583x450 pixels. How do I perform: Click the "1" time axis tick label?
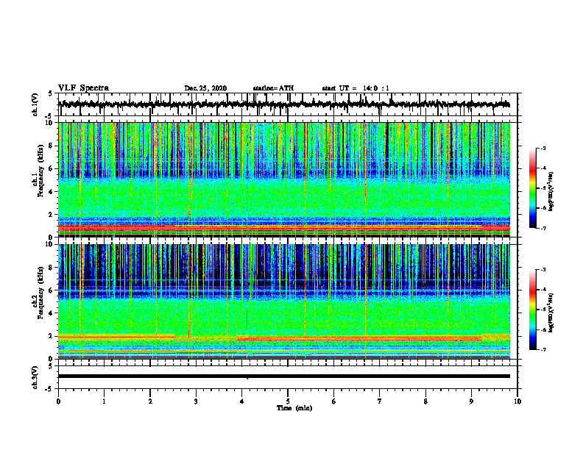104,401
